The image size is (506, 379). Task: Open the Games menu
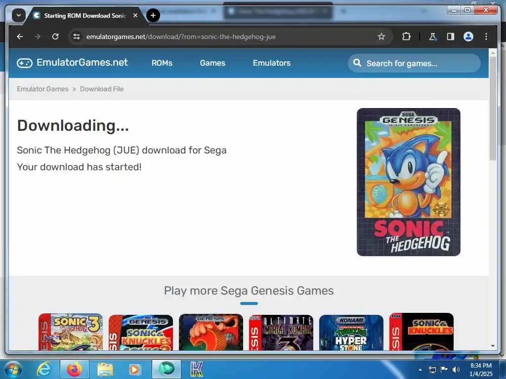pos(212,63)
